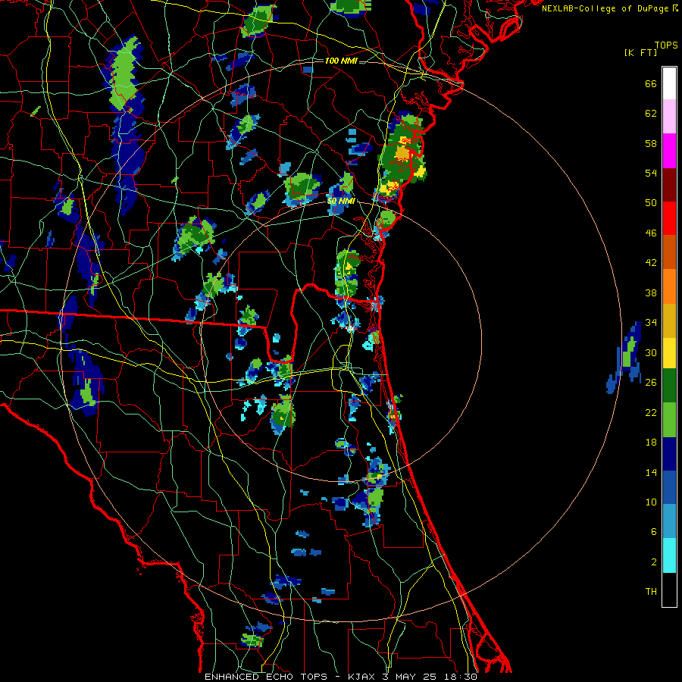
Task: Click the "6" scale label
Action: tap(654, 532)
